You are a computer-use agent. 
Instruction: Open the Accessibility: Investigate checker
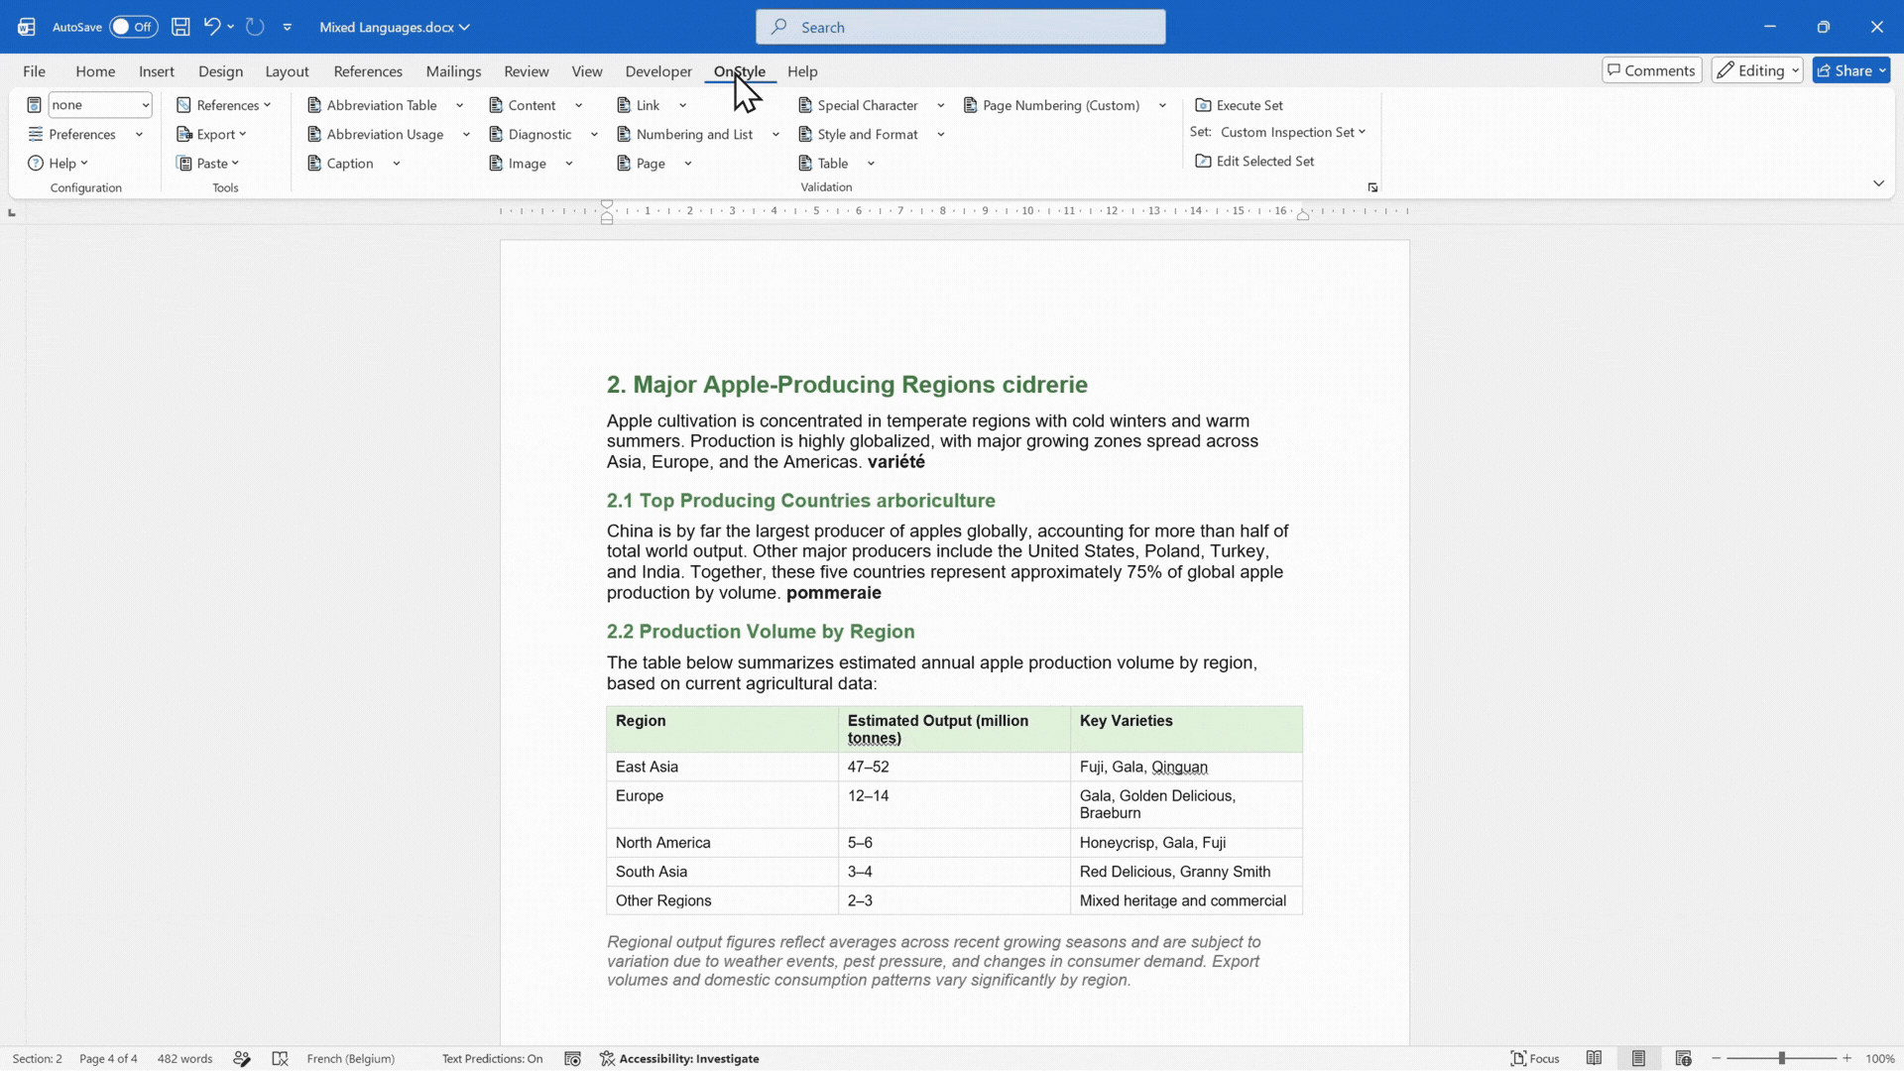coord(679,1058)
